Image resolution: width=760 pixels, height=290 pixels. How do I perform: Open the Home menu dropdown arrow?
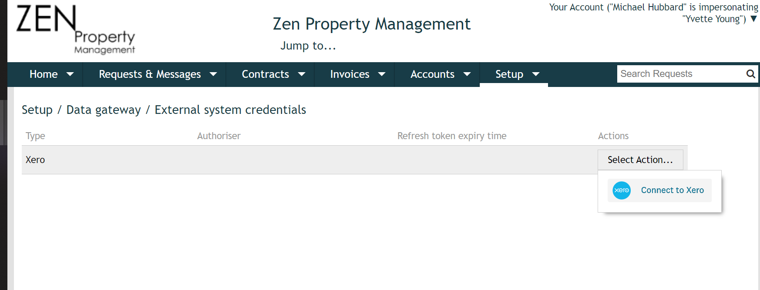tap(71, 74)
